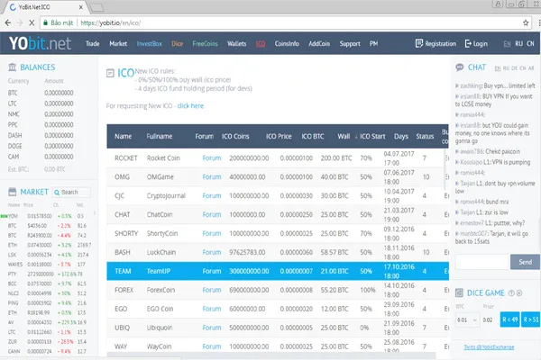Viewport: 541px width, 360px height.
Task: Open Forum link for EGO Coin
Action: (x=212, y=309)
